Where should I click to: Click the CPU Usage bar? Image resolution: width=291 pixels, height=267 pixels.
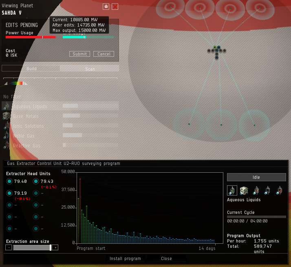88,37
